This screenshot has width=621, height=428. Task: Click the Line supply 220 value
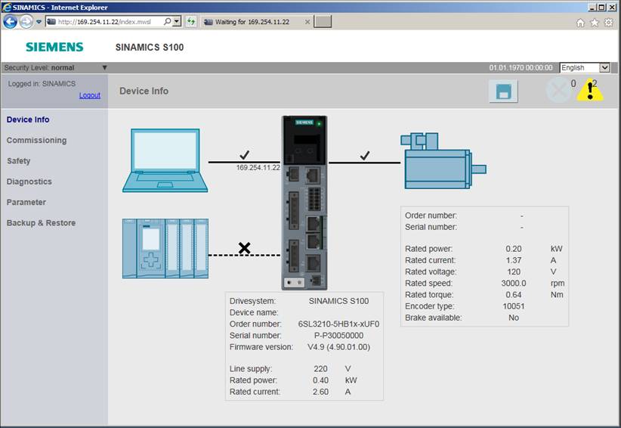320,368
